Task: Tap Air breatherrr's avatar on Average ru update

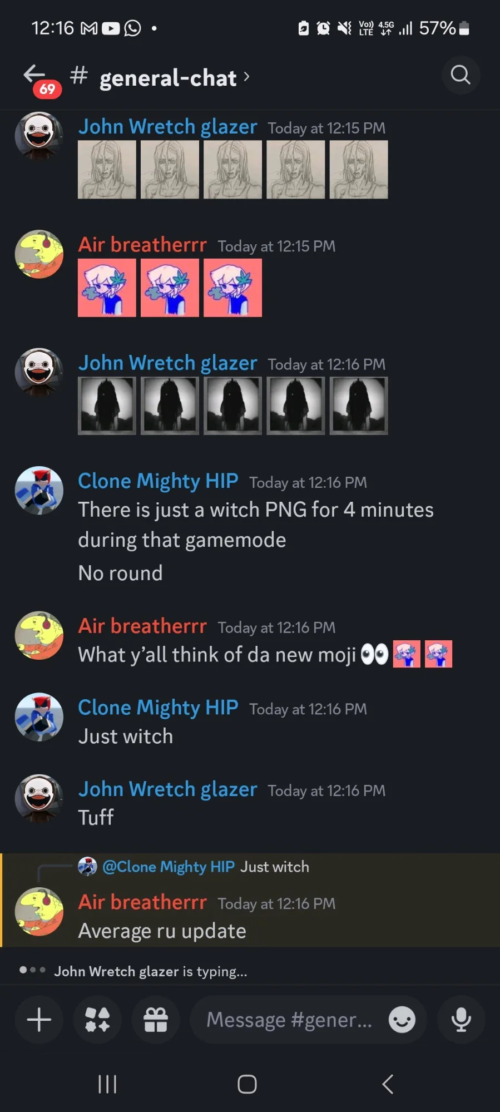Action: point(39,911)
